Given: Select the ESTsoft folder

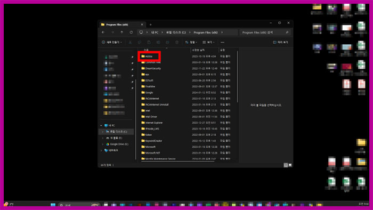Looking at the screenshot, I should [149, 80].
